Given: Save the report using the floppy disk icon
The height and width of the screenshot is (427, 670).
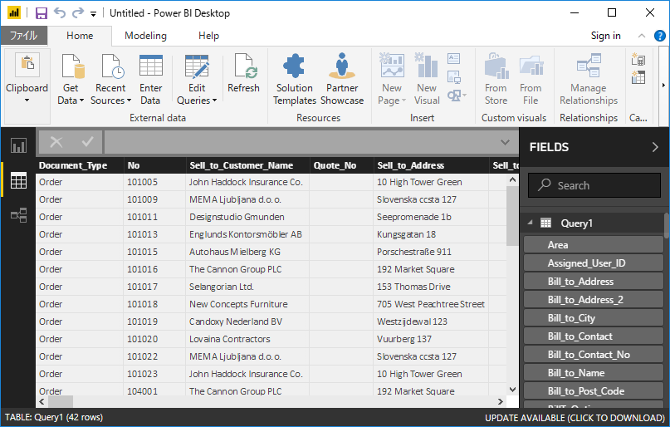Looking at the screenshot, I should click(x=41, y=13).
